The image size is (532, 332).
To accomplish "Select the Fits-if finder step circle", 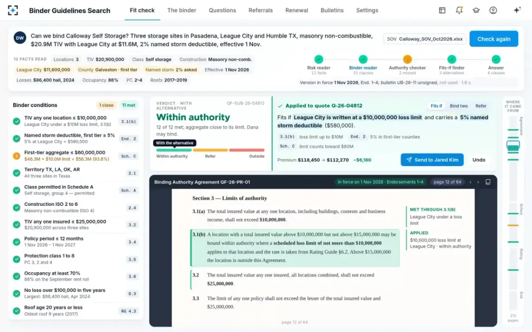I will pos(452,59).
